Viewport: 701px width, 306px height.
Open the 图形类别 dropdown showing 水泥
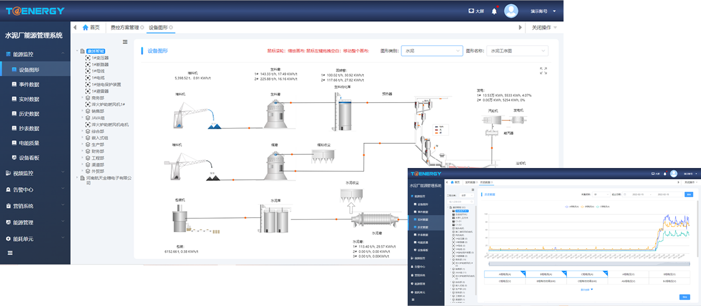(x=431, y=51)
